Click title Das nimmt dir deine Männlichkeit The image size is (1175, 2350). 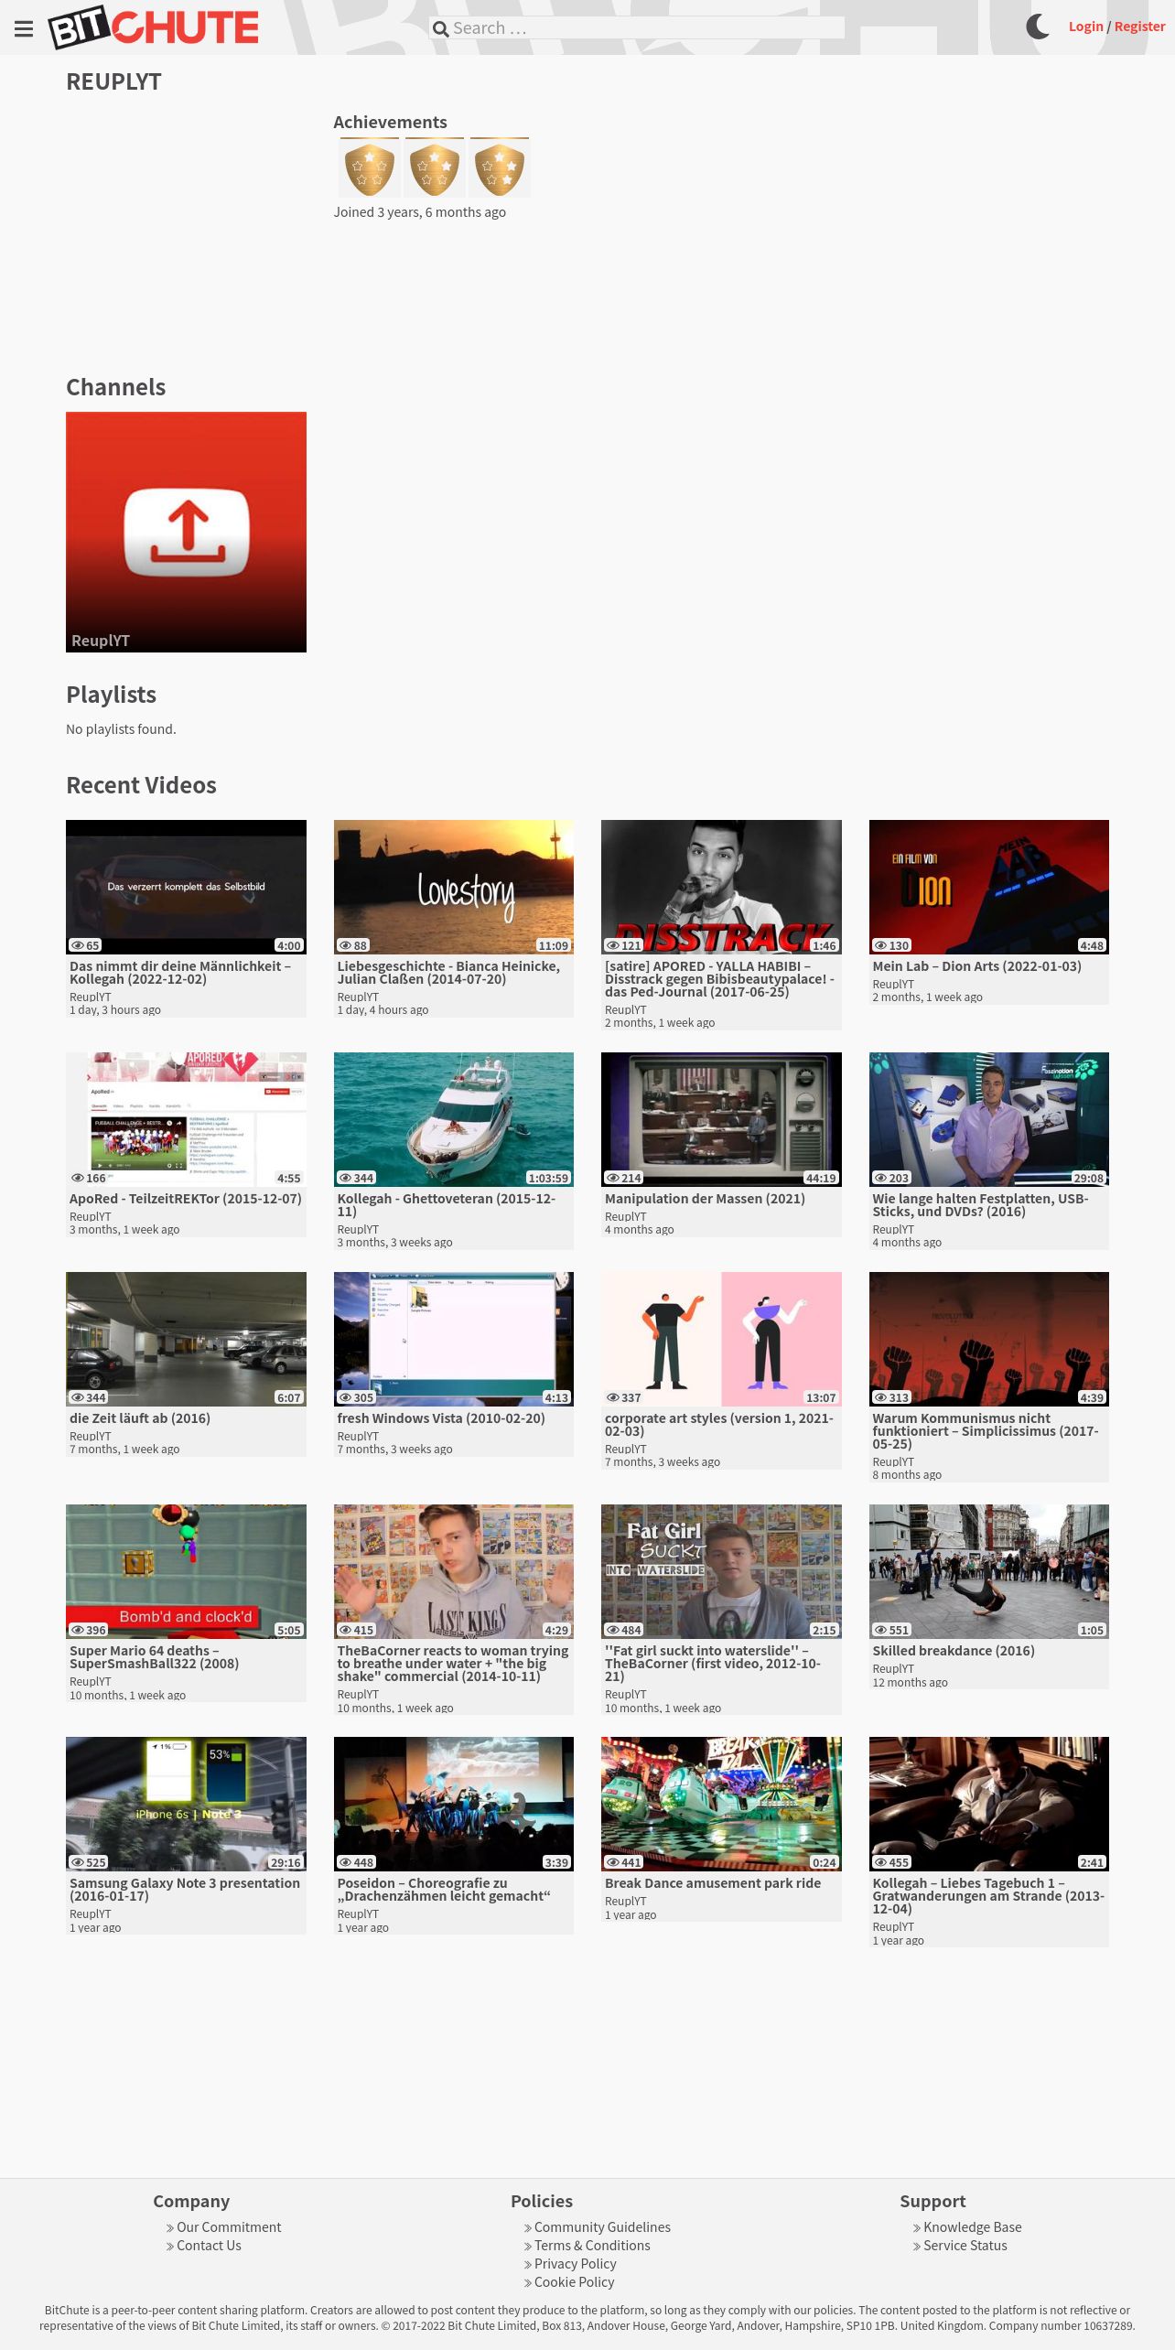point(180,973)
